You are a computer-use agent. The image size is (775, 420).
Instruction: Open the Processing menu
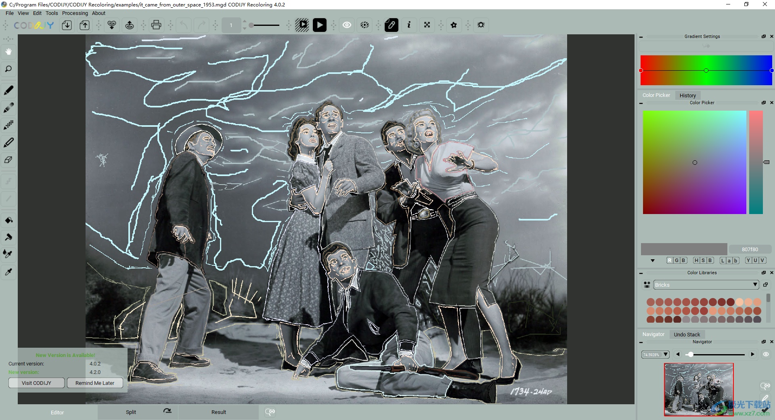(x=75, y=13)
